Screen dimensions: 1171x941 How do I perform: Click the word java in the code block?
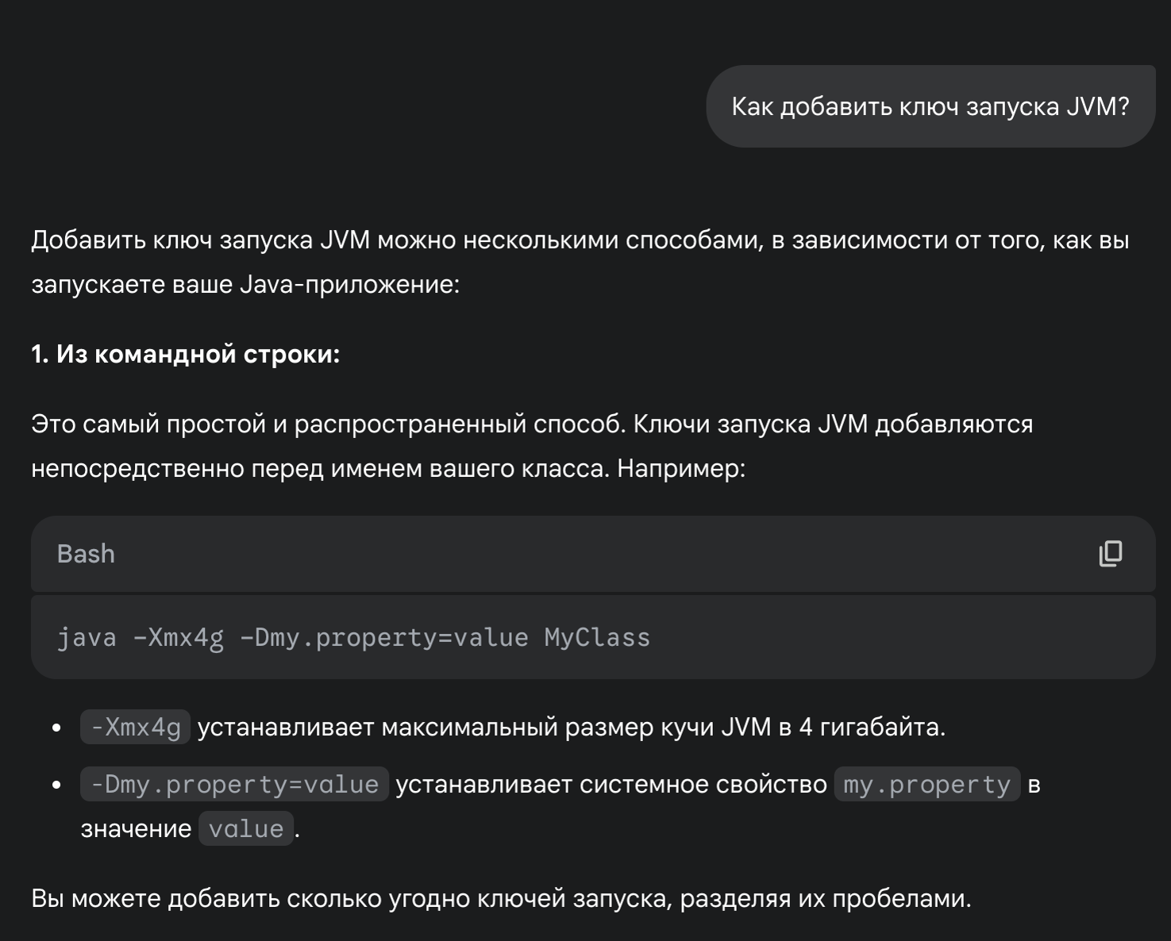click(87, 637)
